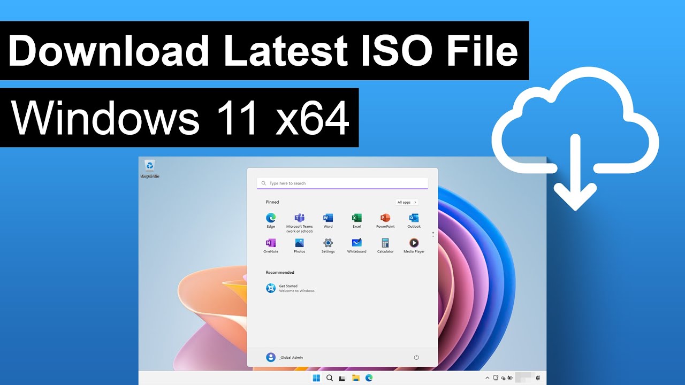Open the Photos app

(x=300, y=245)
